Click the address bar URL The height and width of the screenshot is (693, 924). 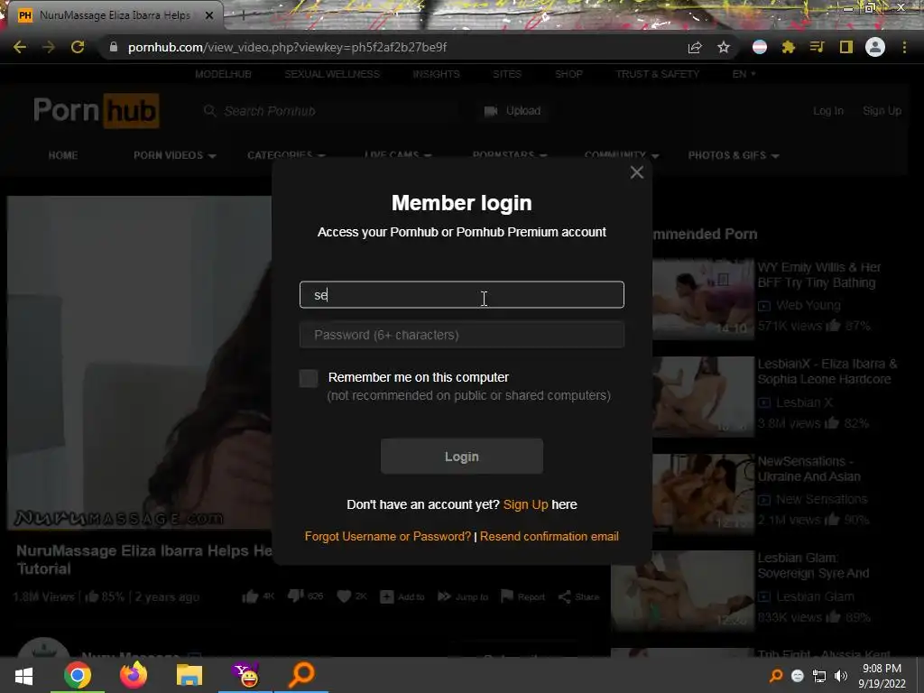pyautogui.click(x=287, y=47)
